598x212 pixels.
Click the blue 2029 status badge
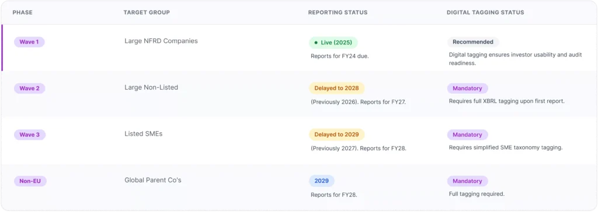[322, 181]
